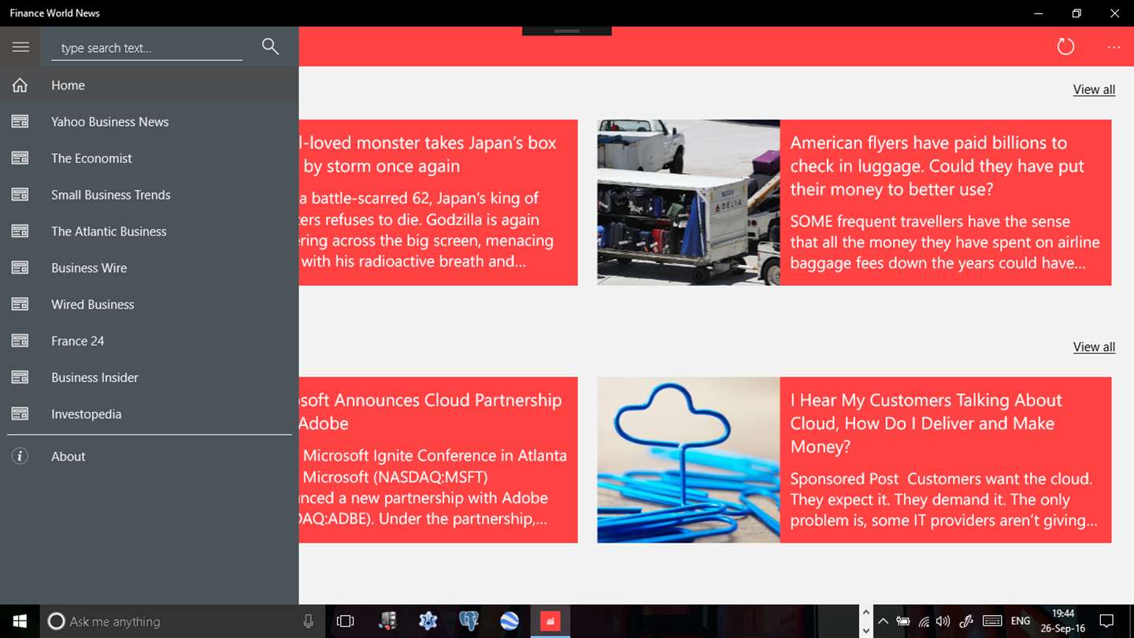Open The Atlantic Business feed
Screen dimensions: 1134x638
coord(150,232)
